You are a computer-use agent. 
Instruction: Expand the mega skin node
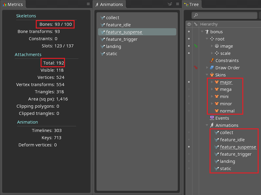[x=212, y=89]
